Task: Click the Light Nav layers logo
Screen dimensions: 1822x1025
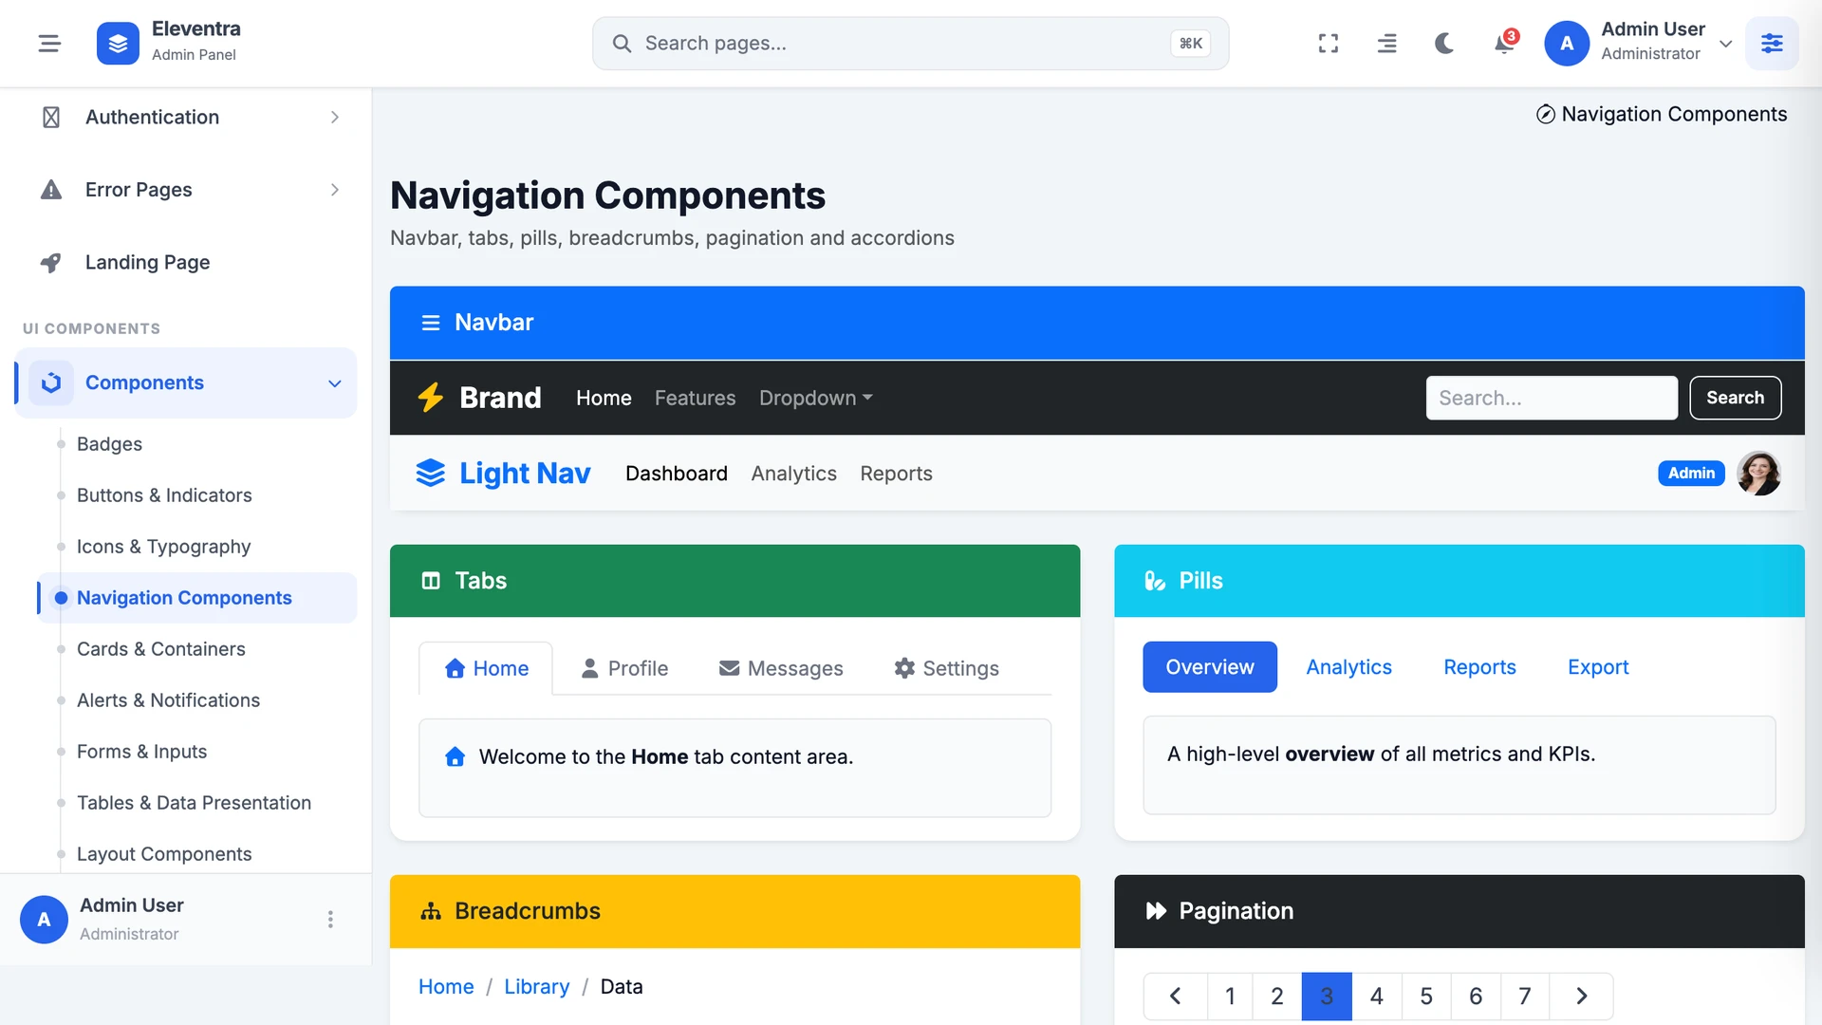Action: (x=430, y=473)
